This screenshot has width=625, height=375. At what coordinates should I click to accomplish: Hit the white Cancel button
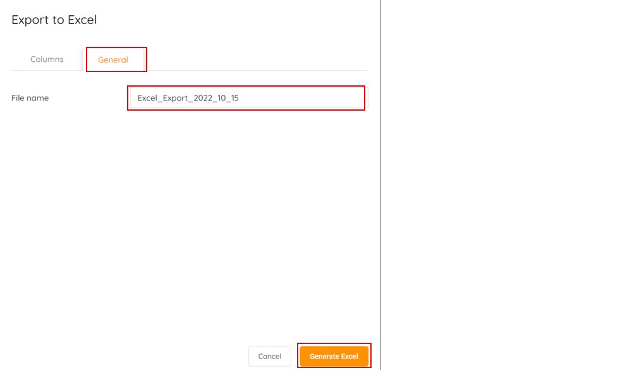pos(269,357)
